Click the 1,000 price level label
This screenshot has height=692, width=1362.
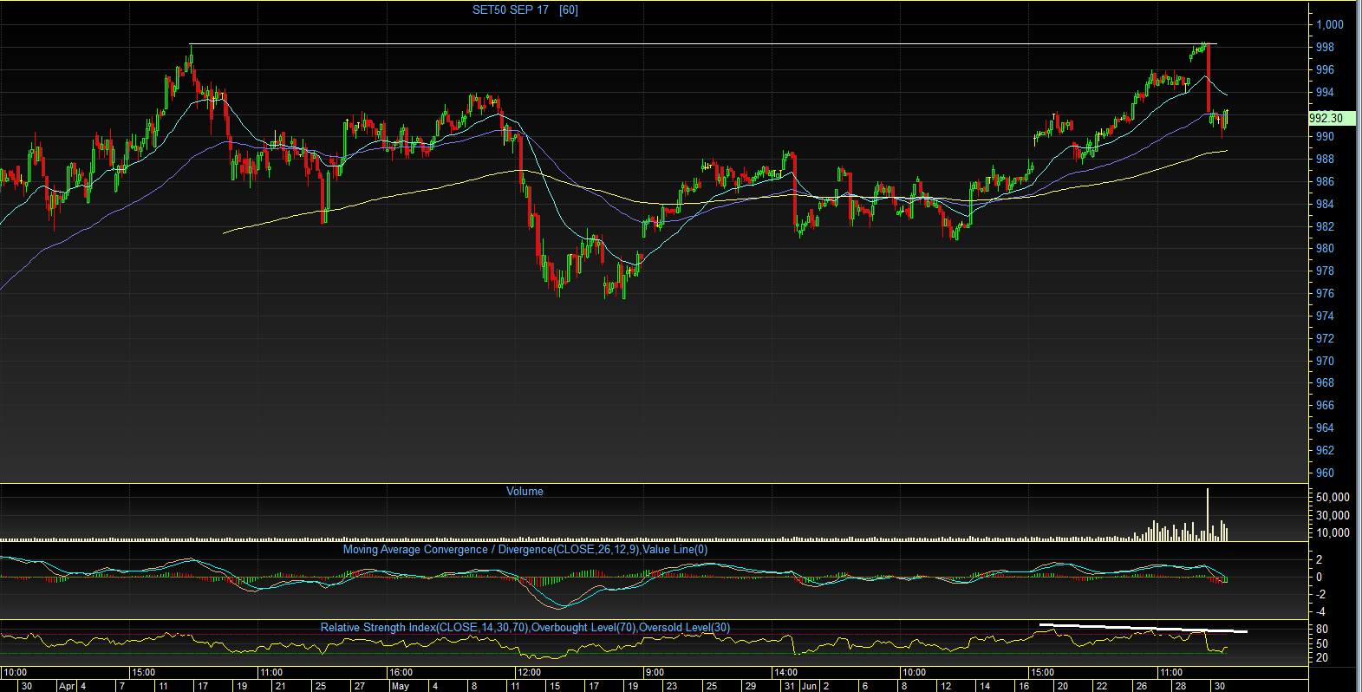(1330, 24)
